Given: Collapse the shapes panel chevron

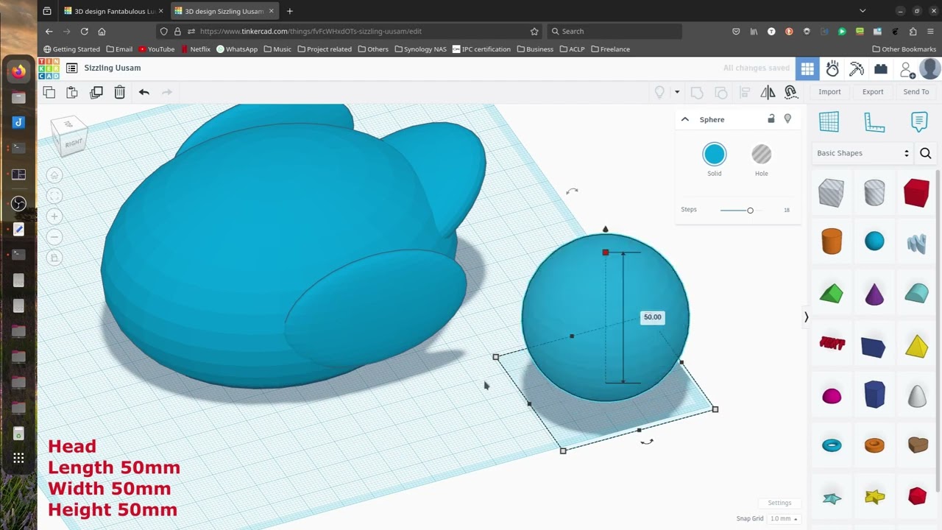Looking at the screenshot, I should (806, 317).
